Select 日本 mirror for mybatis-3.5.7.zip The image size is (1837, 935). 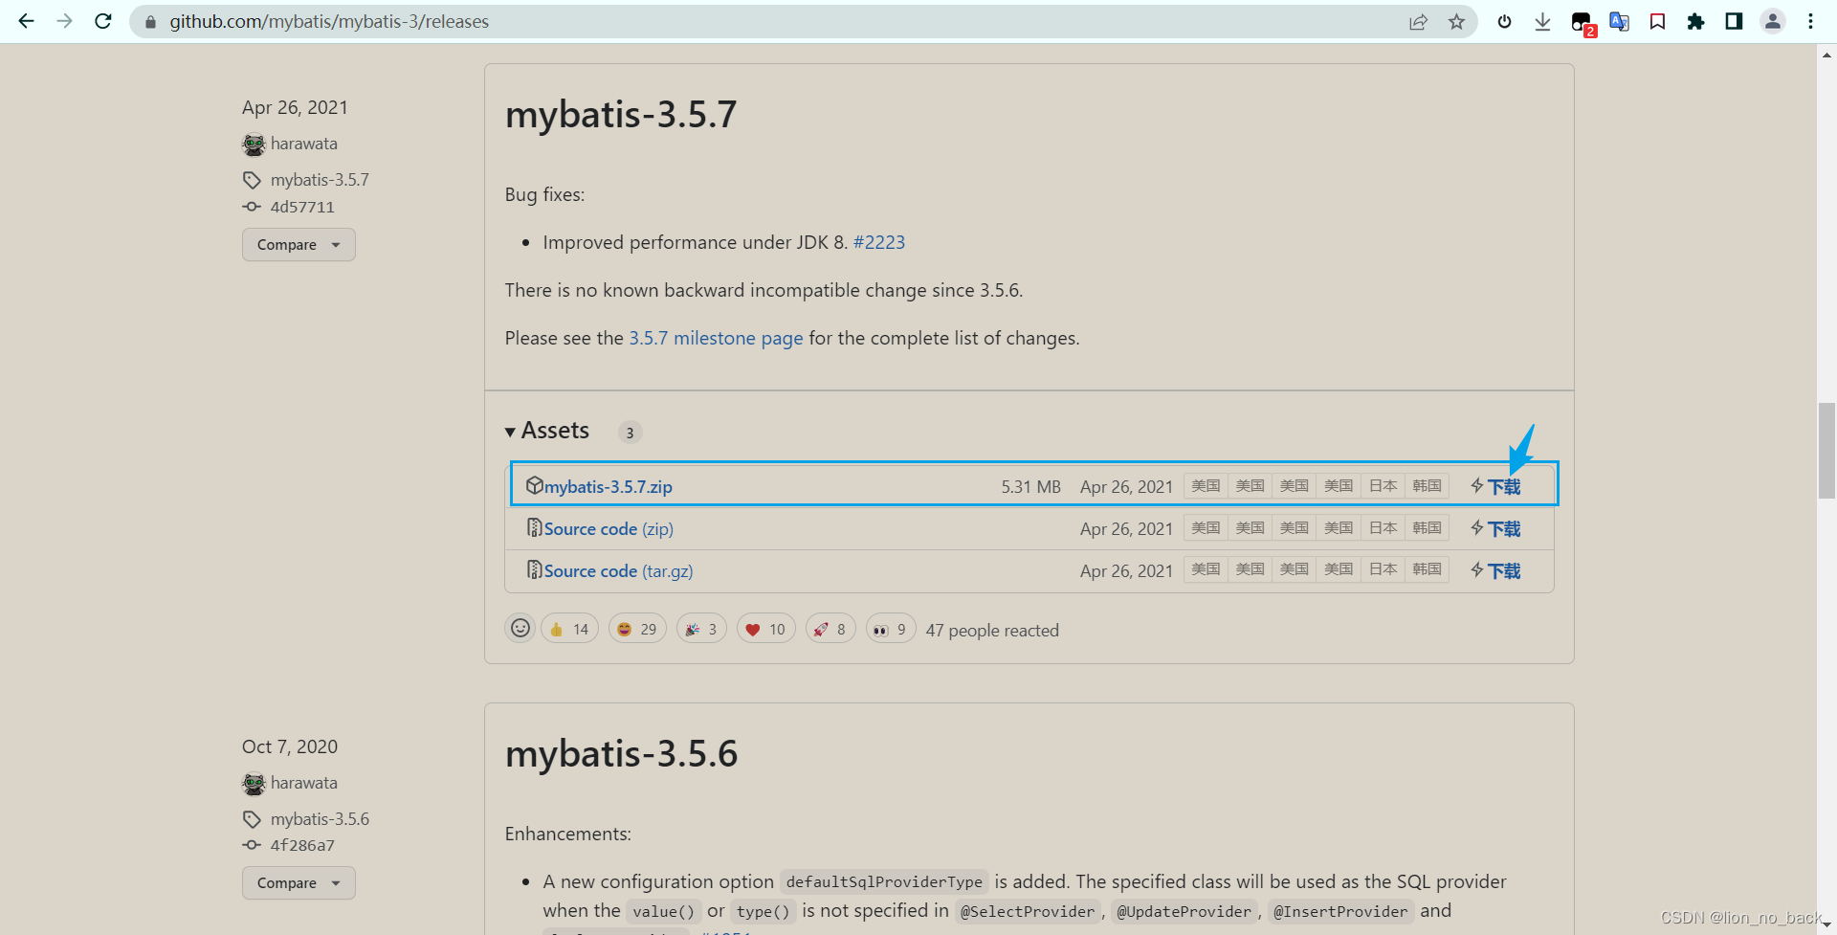[x=1383, y=486]
